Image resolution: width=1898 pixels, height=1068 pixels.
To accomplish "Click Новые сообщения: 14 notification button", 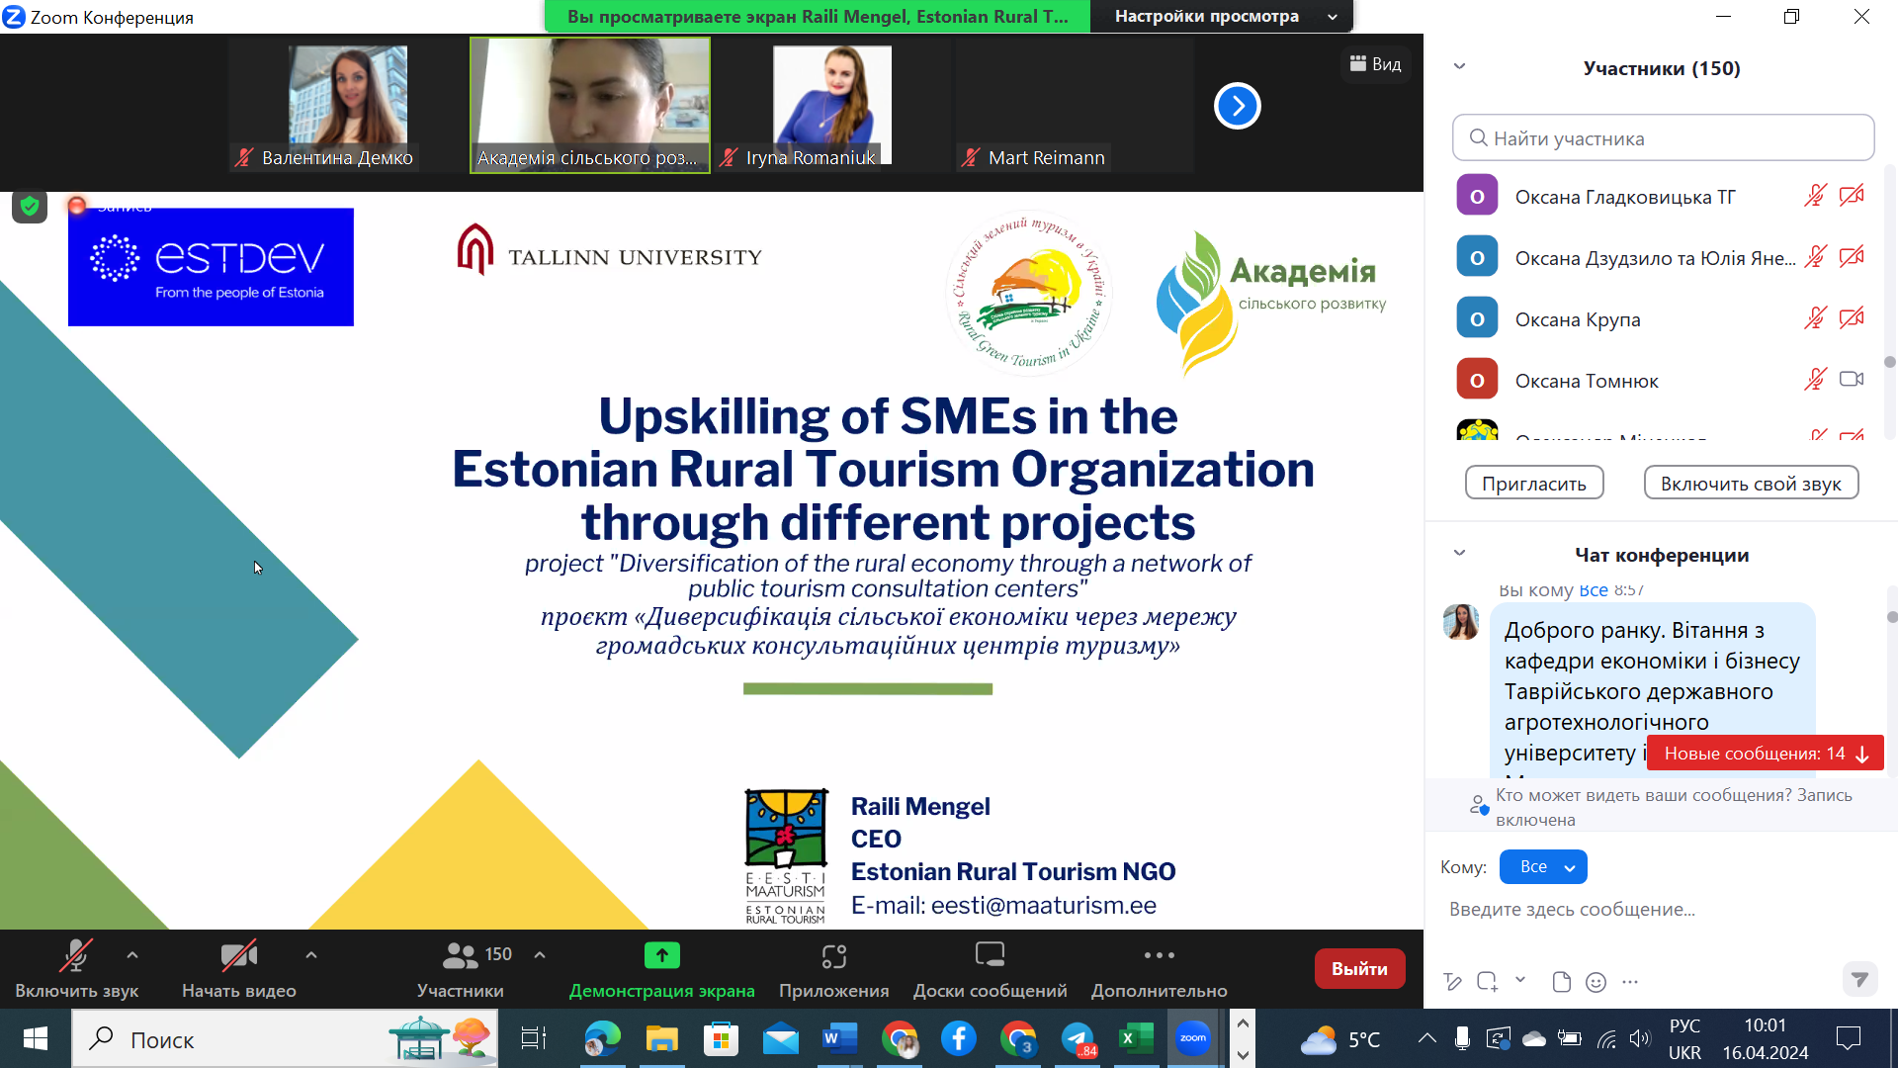I will pyautogui.click(x=1765, y=754).
